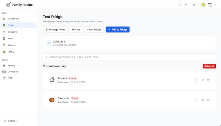221x126 pixels.
Task: Click the green Wi-Fi status icon
Action: pos(180,5)
